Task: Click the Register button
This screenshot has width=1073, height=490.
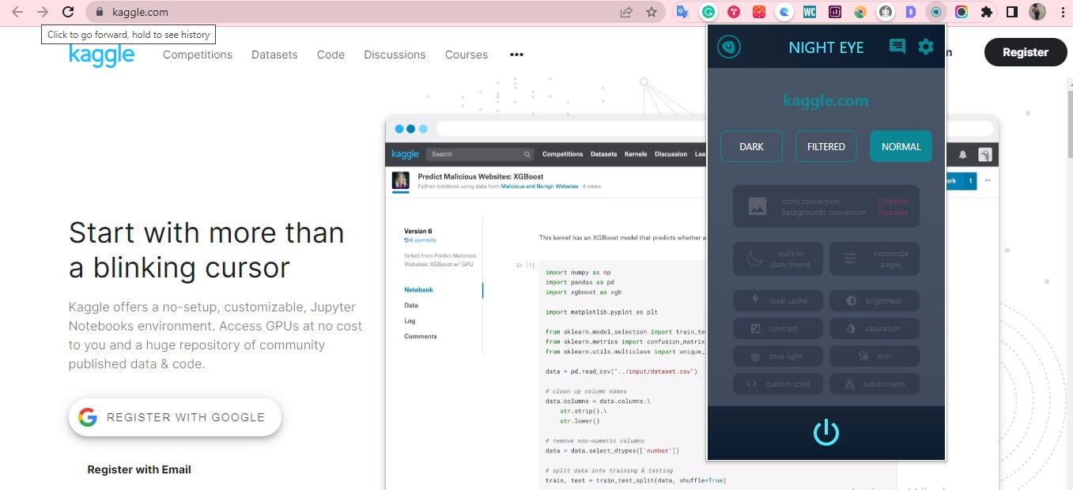Action: tap(1025, 52)
